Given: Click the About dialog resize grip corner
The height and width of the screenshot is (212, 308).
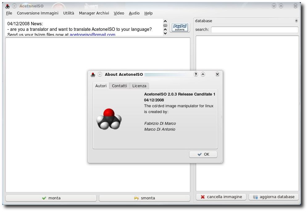Looking at the screenshot, I should coord(221,161).
